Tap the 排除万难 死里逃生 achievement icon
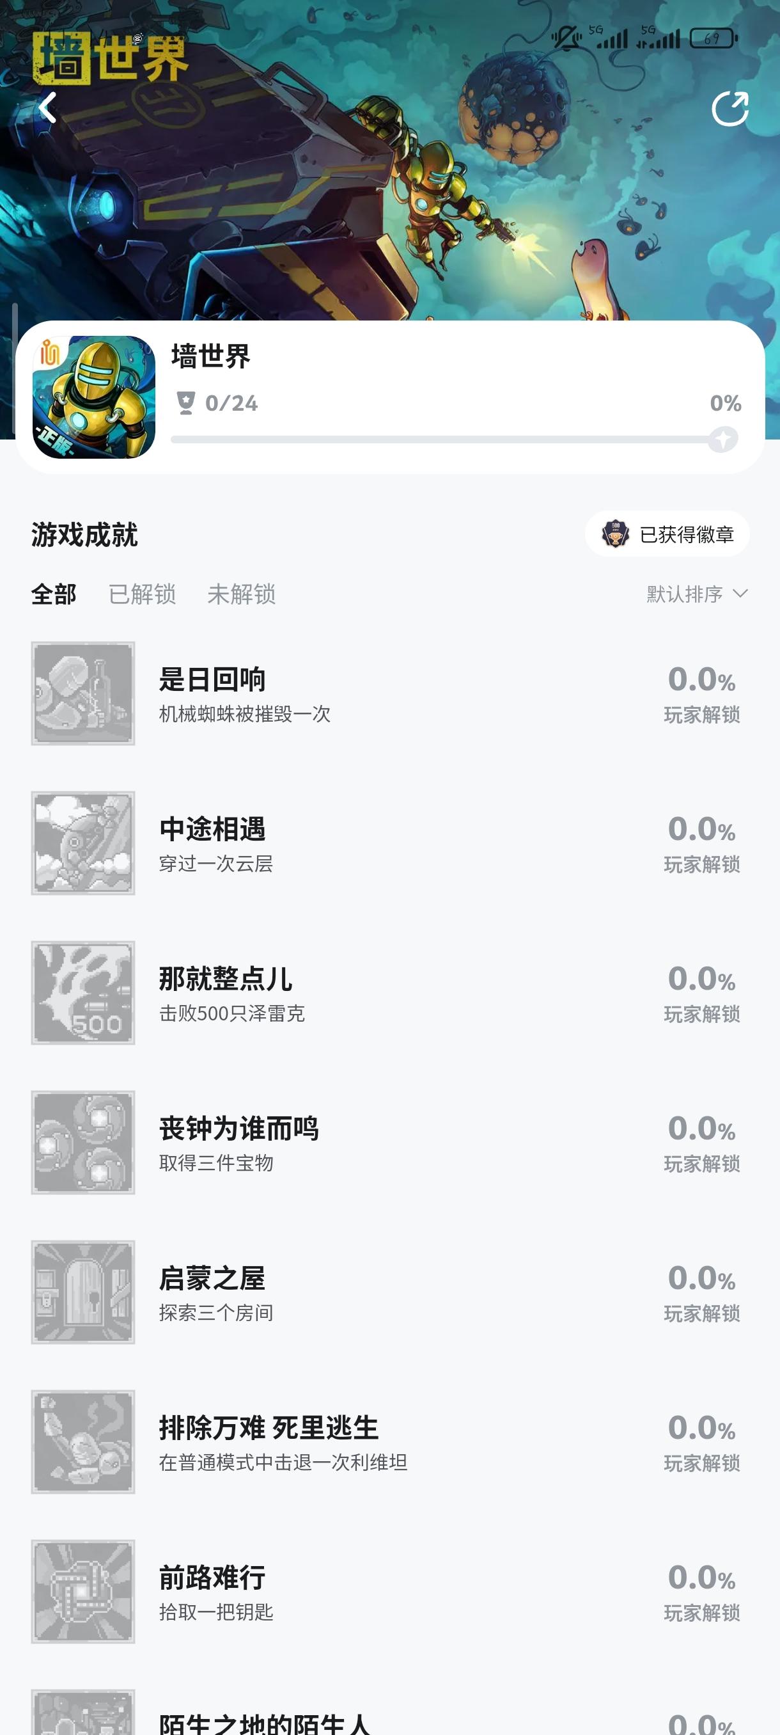 [x=82, y=1442]
